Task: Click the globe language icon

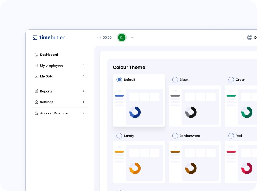Action: 250,37
